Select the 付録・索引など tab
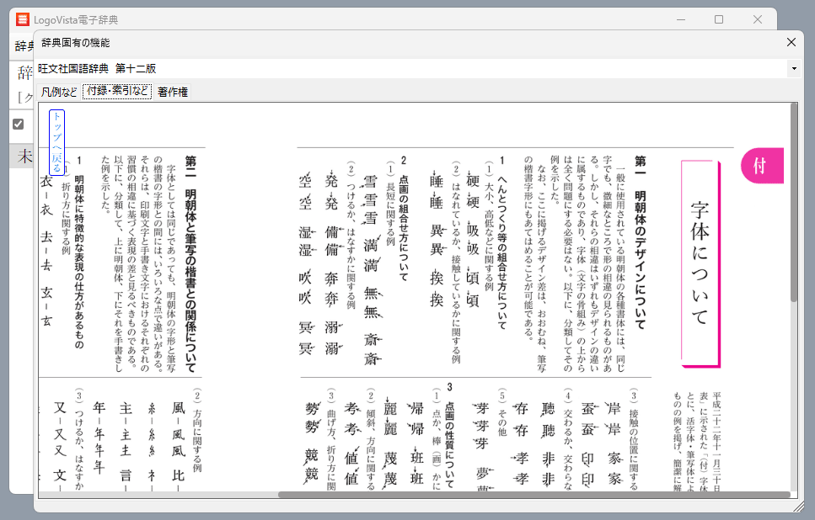Viewport: 815px width, 520px height. [117, 92]
